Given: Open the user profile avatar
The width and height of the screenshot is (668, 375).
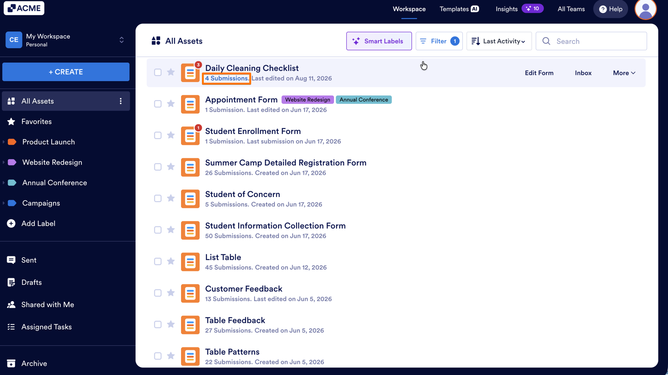Looking at the screenshot, I should (646, 9).
